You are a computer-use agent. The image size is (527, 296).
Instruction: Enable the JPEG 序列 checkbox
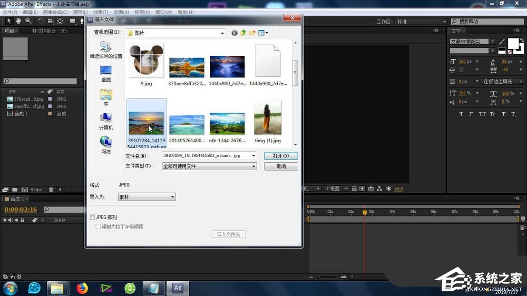point(93,217)
